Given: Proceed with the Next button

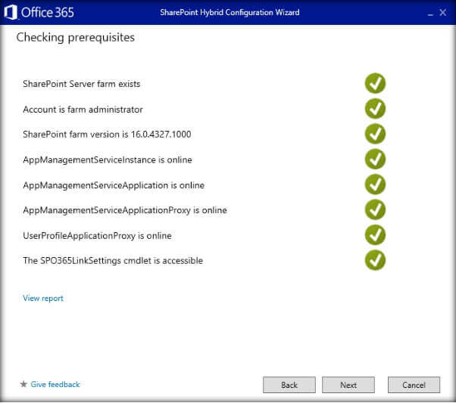Looking at the screenshot, I should (x=348, y=385).
